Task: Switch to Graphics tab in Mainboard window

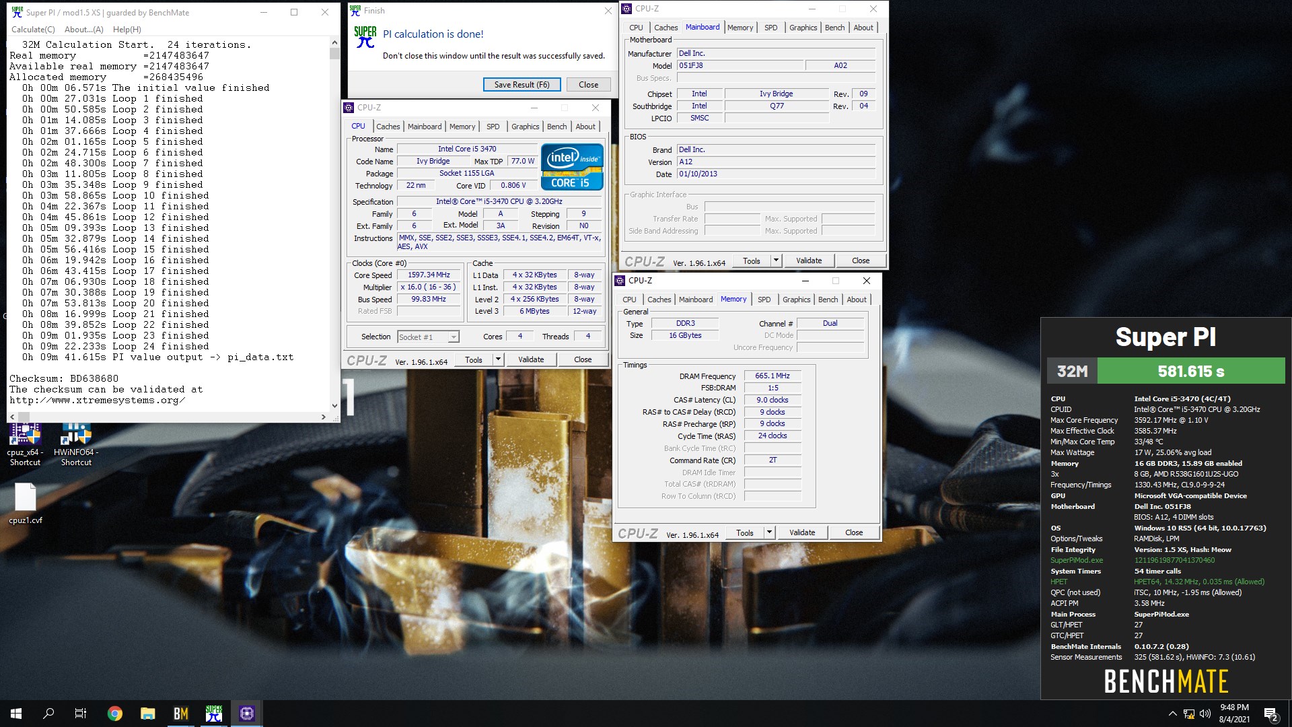Action: [x=803, y=28]
